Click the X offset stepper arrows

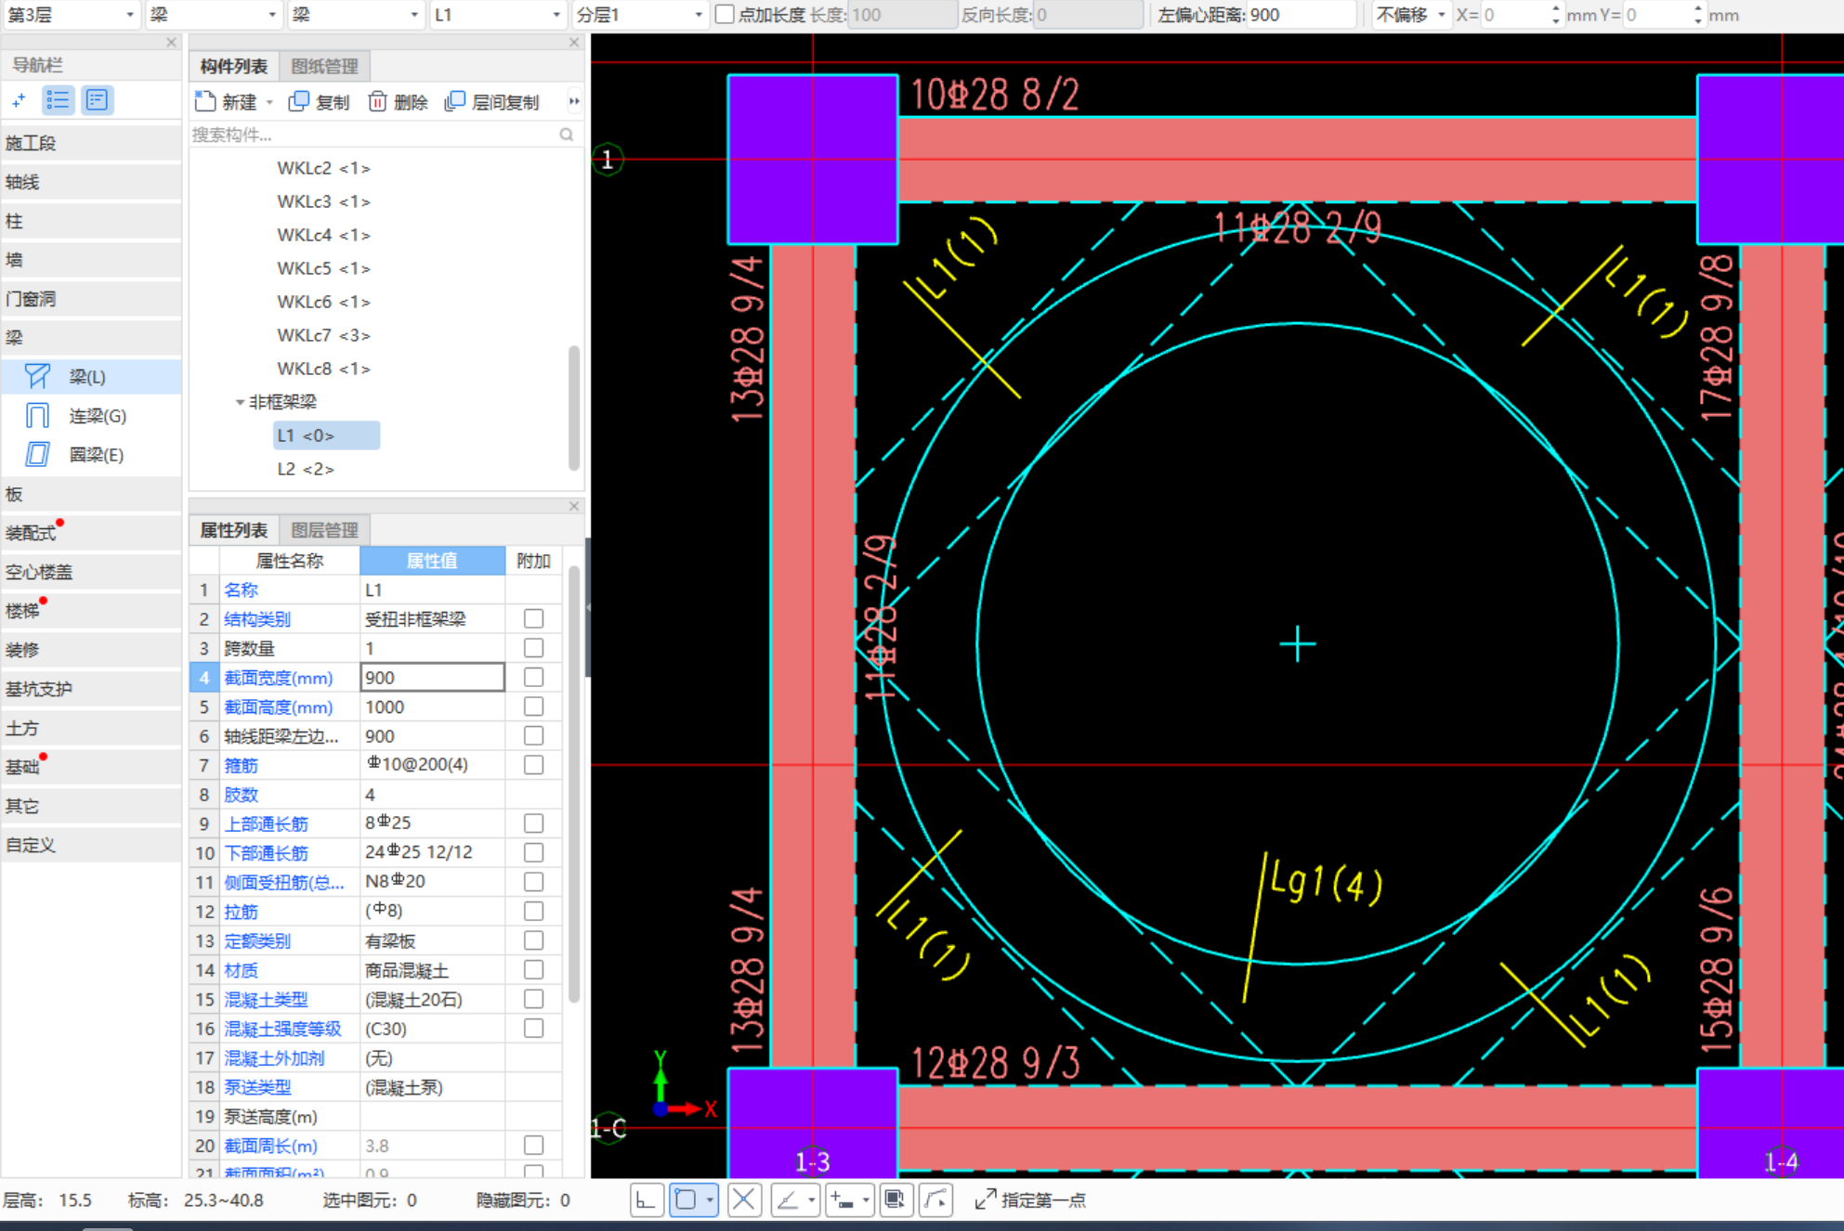[1555, 14]
